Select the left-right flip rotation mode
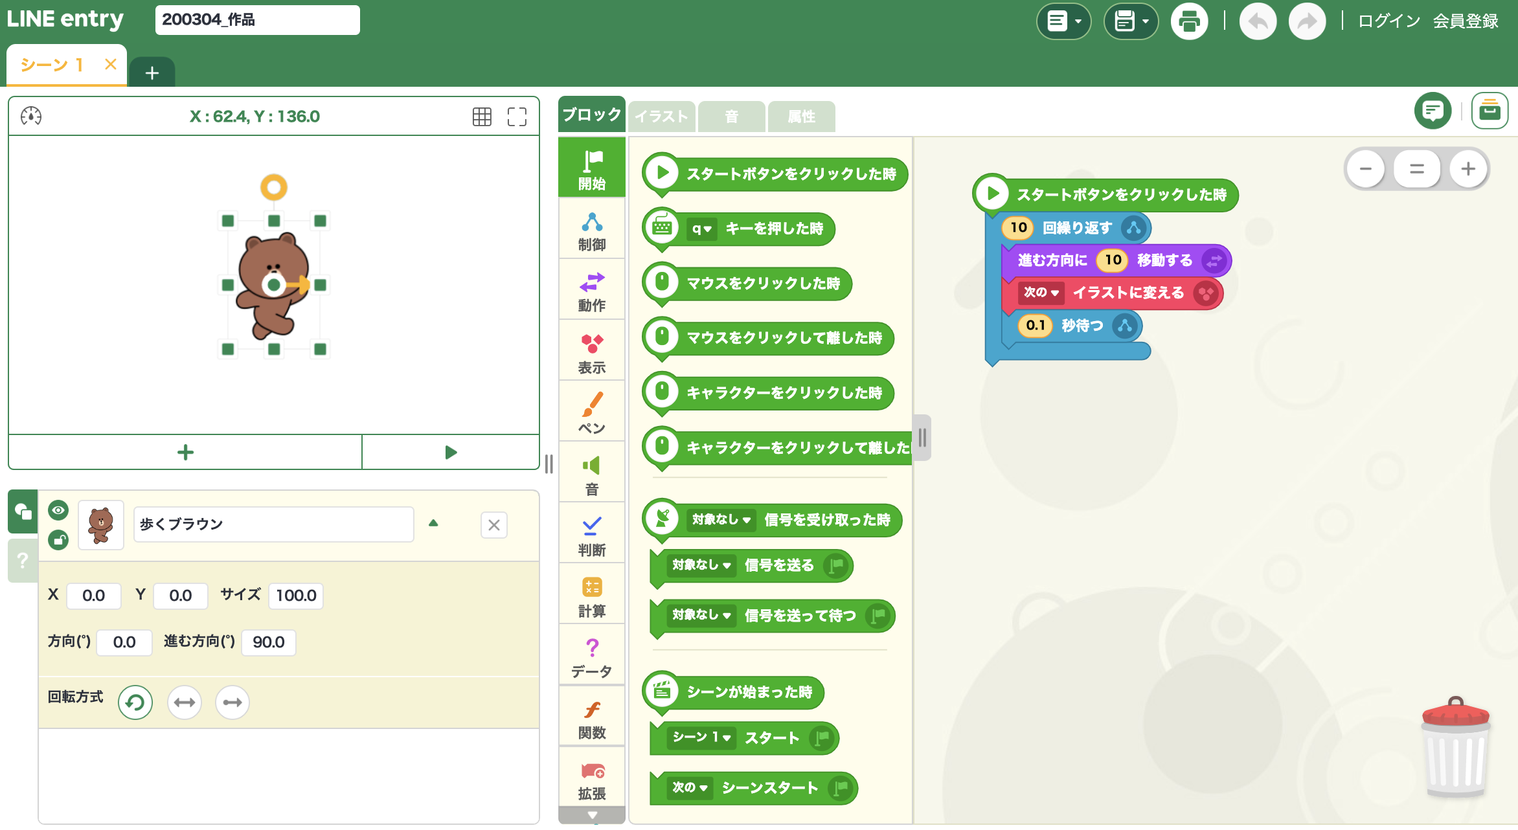The height and width of the screenshot is (830, 1518). tap(185, 702)
